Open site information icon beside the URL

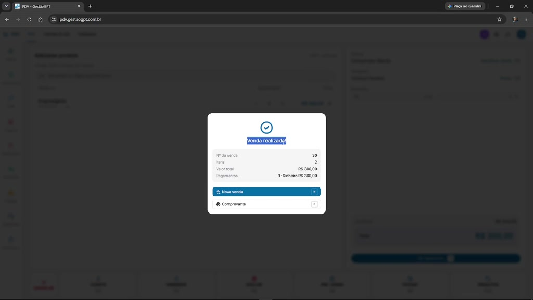[54, 19]
